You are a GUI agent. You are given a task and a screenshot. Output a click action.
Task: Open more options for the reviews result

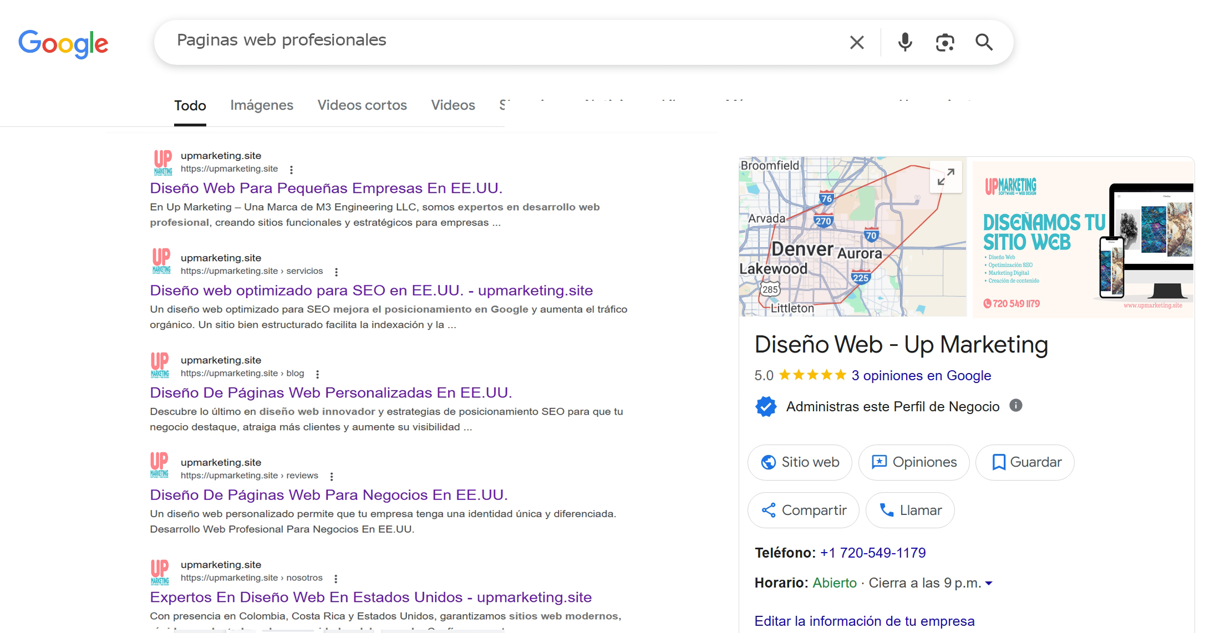(332, 476)
